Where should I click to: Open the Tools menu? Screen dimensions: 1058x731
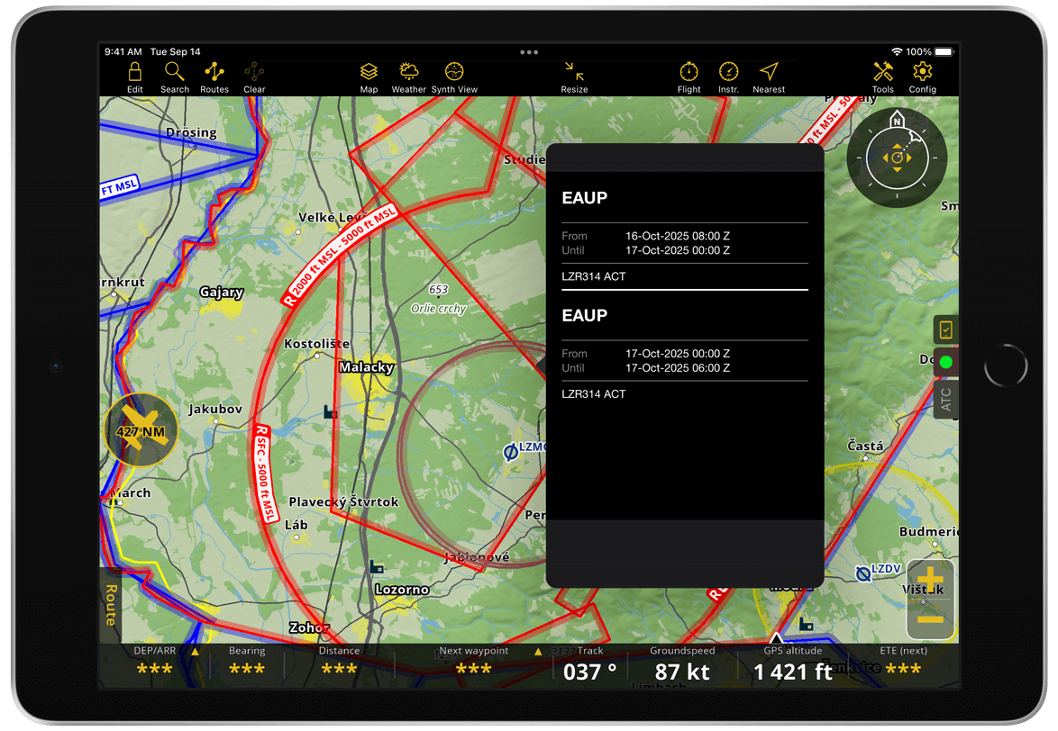click(883, 77)
